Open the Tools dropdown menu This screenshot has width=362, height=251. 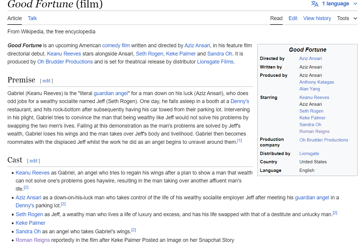point(347,18)
